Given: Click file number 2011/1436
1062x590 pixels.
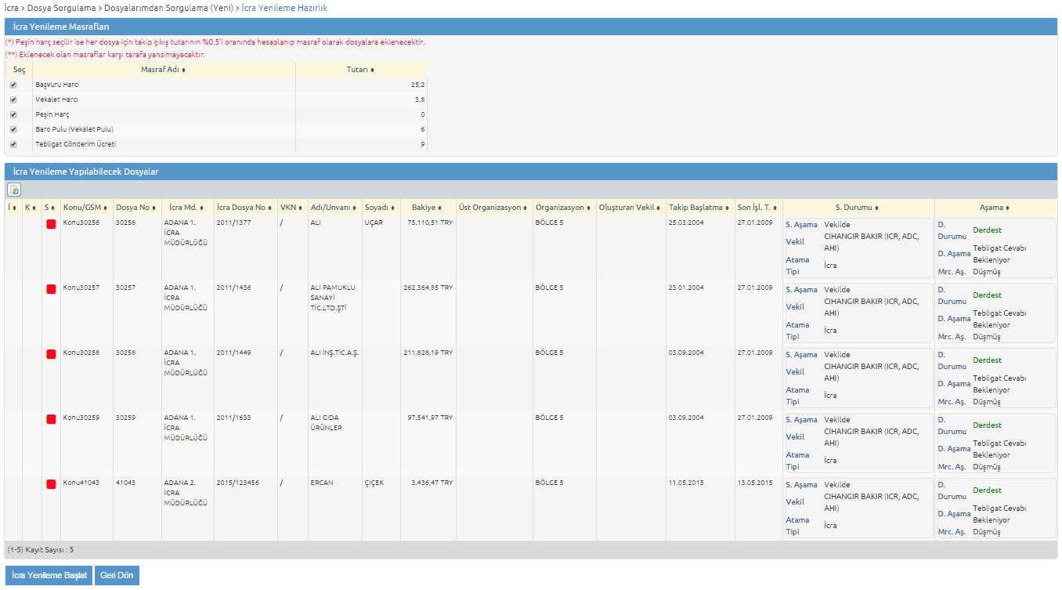Looking at the screenshot, I should tap(233, 288).
